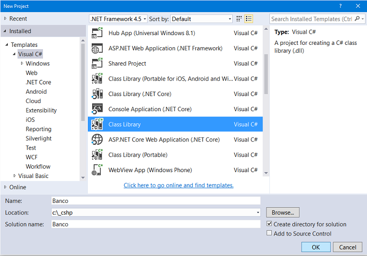367x256 pixels.
Task: Select Workflow category
Action: click(38, 166)
